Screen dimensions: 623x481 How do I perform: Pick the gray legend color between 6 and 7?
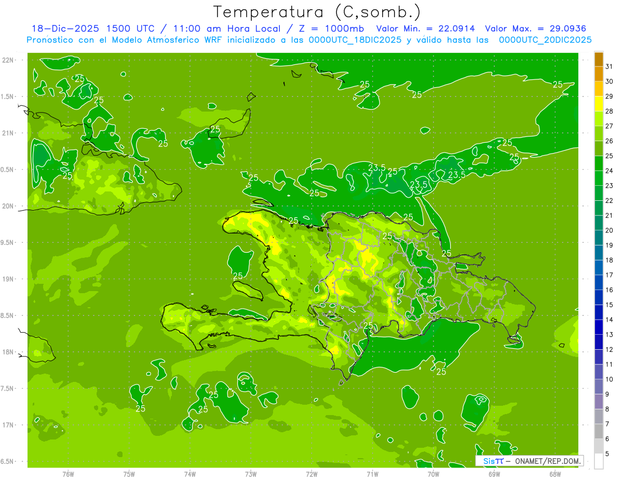599,431
